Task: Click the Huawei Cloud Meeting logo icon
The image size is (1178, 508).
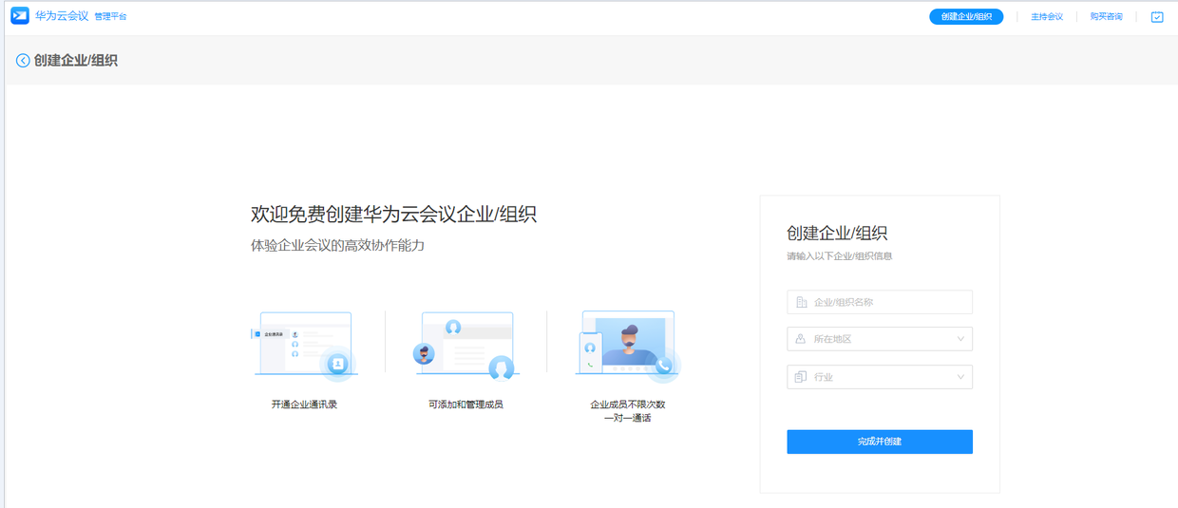Action: 20,15
